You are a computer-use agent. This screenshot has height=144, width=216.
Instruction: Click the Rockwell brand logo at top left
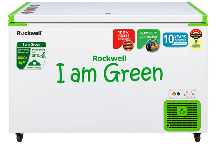pyautogui.click(x=30, y=33)
